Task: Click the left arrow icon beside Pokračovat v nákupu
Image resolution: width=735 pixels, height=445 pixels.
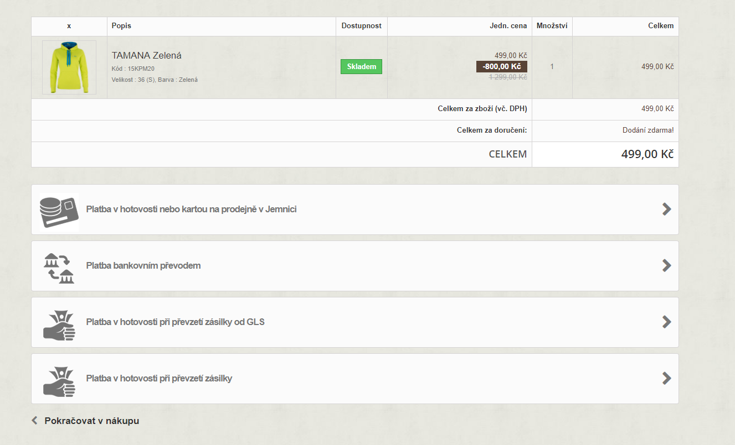Action: click(34, 421)
